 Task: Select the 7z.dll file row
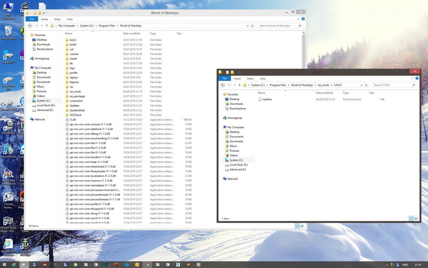click(128, 120)
